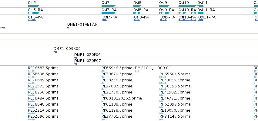Viewport: 258px width, 121px height.
Task: Select EST RE31730.5prime
Action: tap(103, 95)
